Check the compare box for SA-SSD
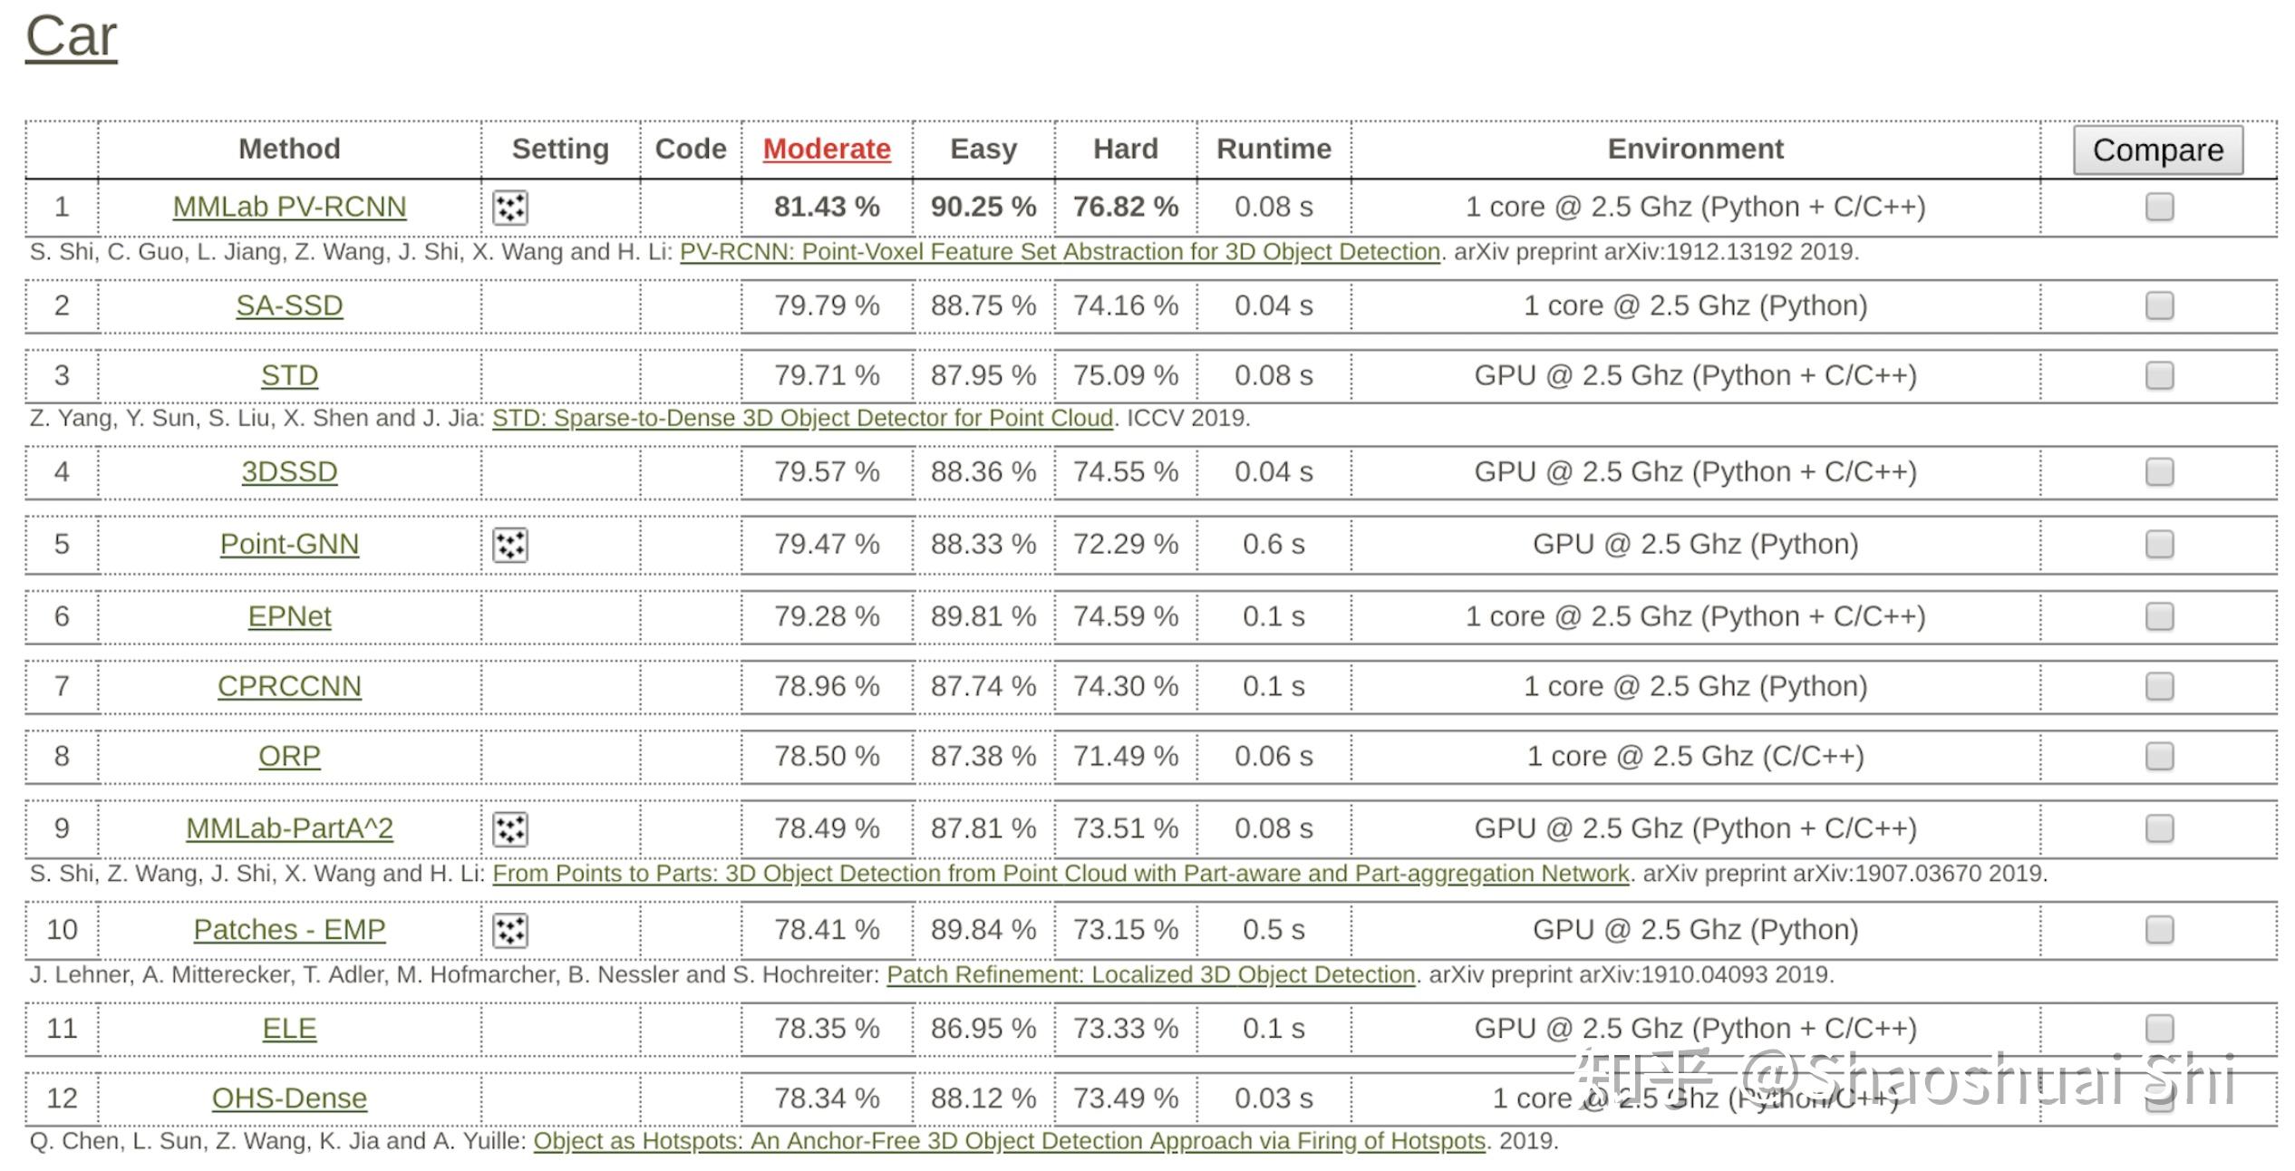Screen dimensions: 2295x1171 [2159, 306]
